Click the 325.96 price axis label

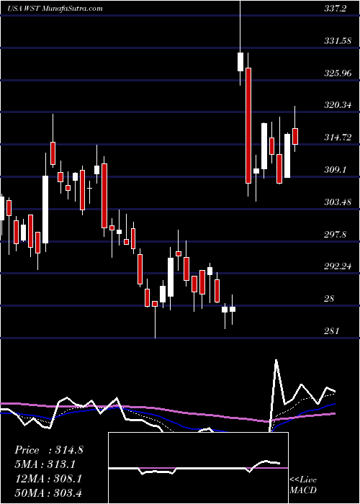click(338, 73)
